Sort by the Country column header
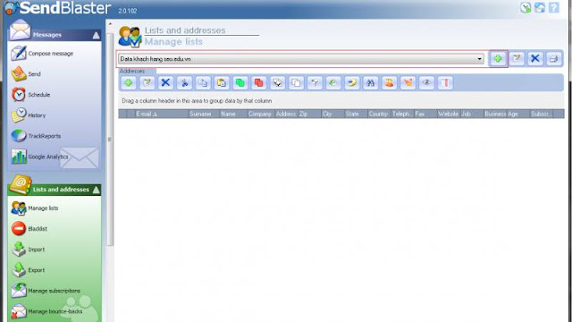Viewport: 572px width, 322px height. (x=379, y=114)
